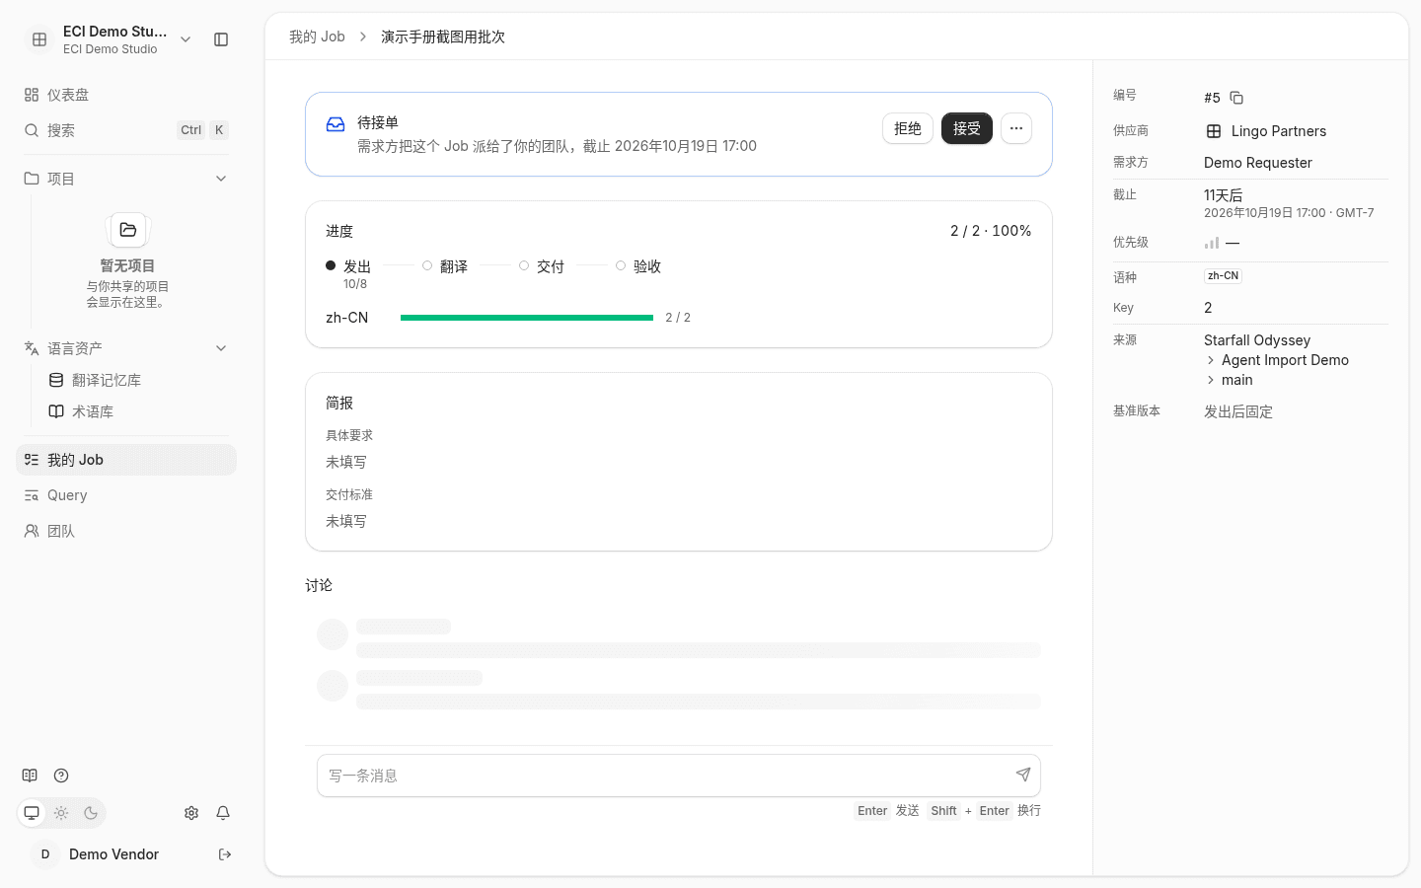Open the workspace switcher chevron

pyautogui.click(x=186, y=39)
